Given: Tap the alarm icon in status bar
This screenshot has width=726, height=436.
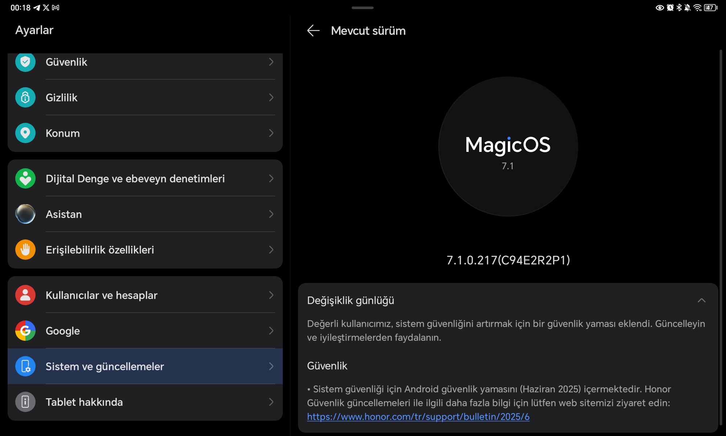Looking at the screenshot, I should point(670,8).
